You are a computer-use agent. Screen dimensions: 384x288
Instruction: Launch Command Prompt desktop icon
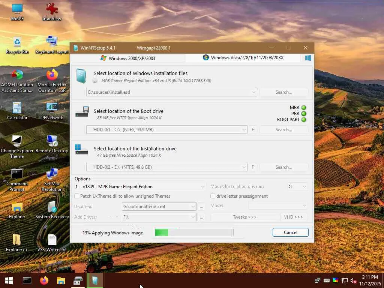click(17, 180)
